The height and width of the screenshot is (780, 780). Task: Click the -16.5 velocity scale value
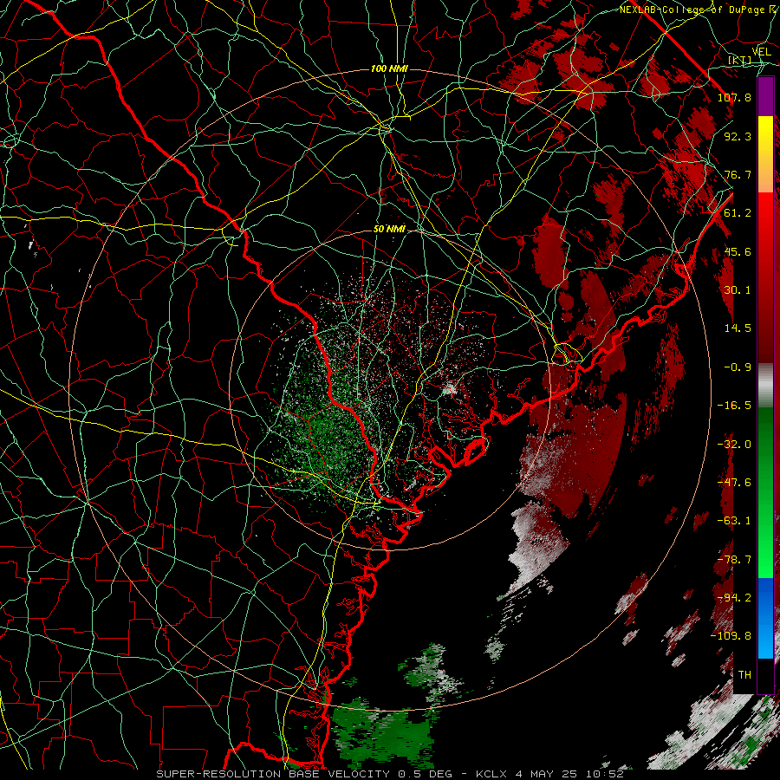pyautogui.click(x=734, y=406)
